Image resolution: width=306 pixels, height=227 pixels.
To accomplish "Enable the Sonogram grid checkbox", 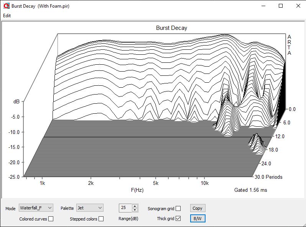I will (x=178, y=209).
